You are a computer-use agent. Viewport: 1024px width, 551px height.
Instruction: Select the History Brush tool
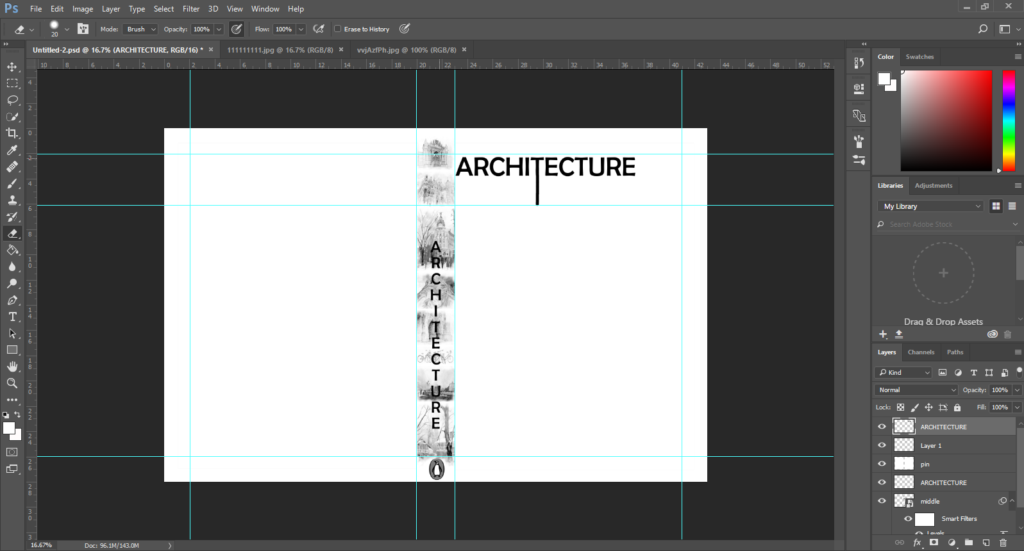tap(12, 217)
